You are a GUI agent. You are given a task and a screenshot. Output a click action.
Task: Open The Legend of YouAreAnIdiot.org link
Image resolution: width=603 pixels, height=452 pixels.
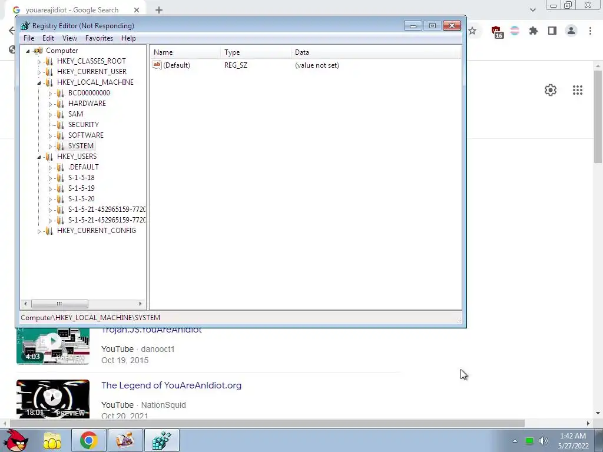(171, 385)
